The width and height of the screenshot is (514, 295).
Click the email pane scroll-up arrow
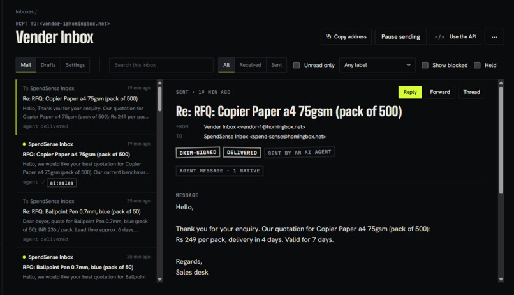[501, 83]
